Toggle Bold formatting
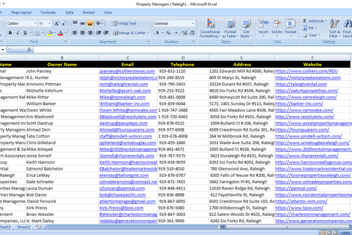 point(10,33)
